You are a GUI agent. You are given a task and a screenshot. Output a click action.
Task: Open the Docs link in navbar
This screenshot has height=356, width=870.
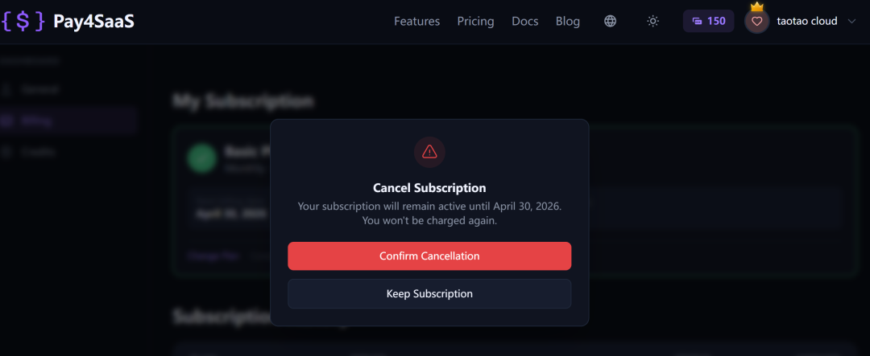(x=525, y=22)
